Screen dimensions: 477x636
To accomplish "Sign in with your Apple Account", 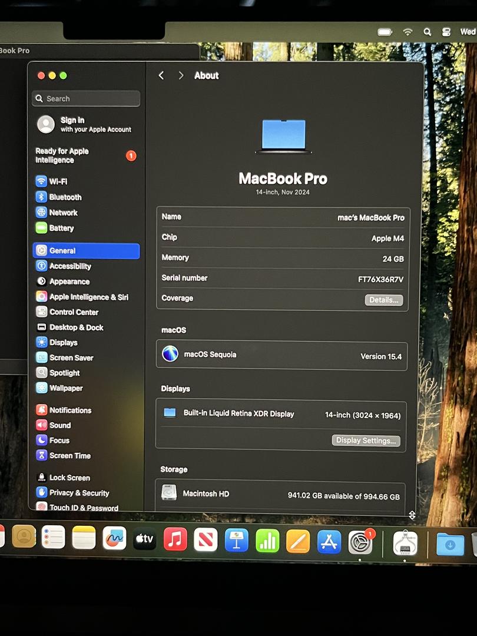I will 84,124.
